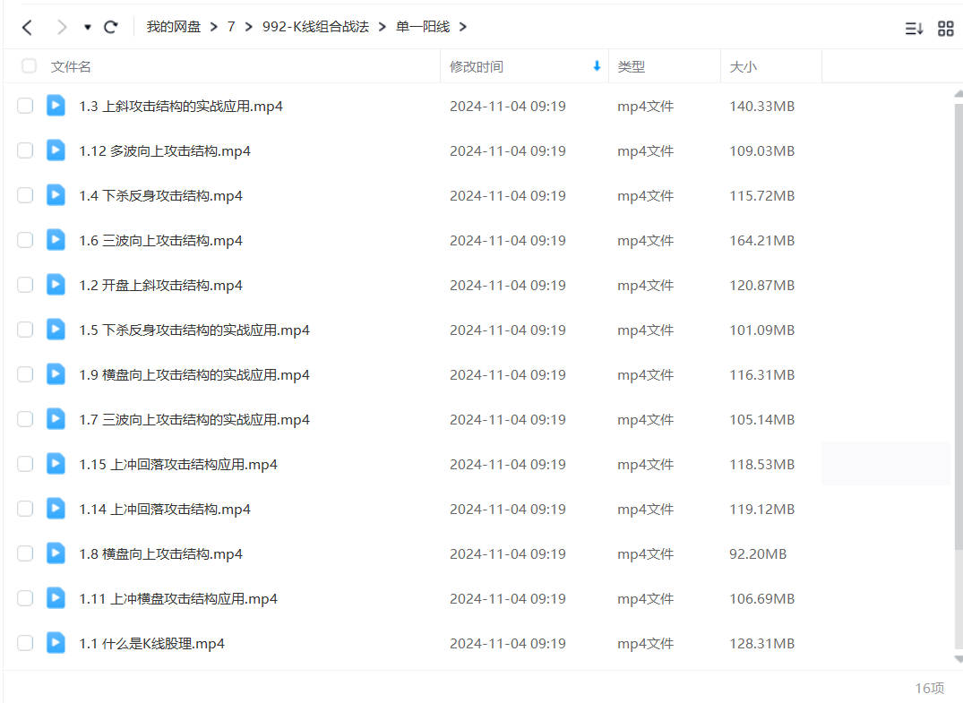Click breadcrumb folder 7

tap(231, 26)
